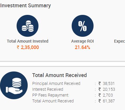Click the Total Amount Invested label
Viewport: 125px width, 110px height.
(28, 41)
